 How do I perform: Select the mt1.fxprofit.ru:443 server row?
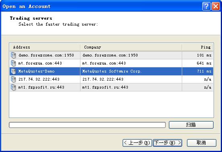tap(111, 87)
